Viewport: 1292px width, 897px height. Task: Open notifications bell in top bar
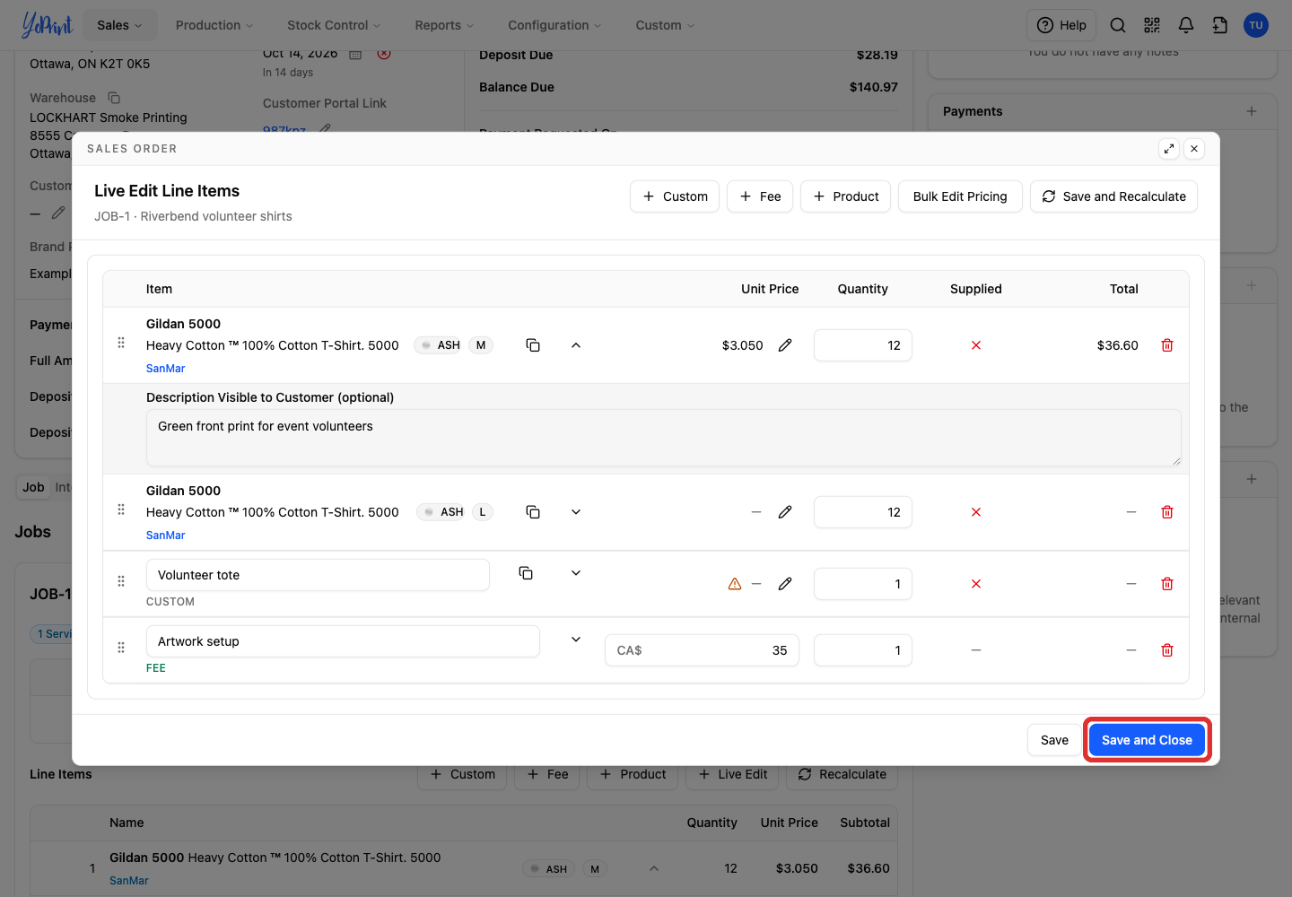(1186, 25)
